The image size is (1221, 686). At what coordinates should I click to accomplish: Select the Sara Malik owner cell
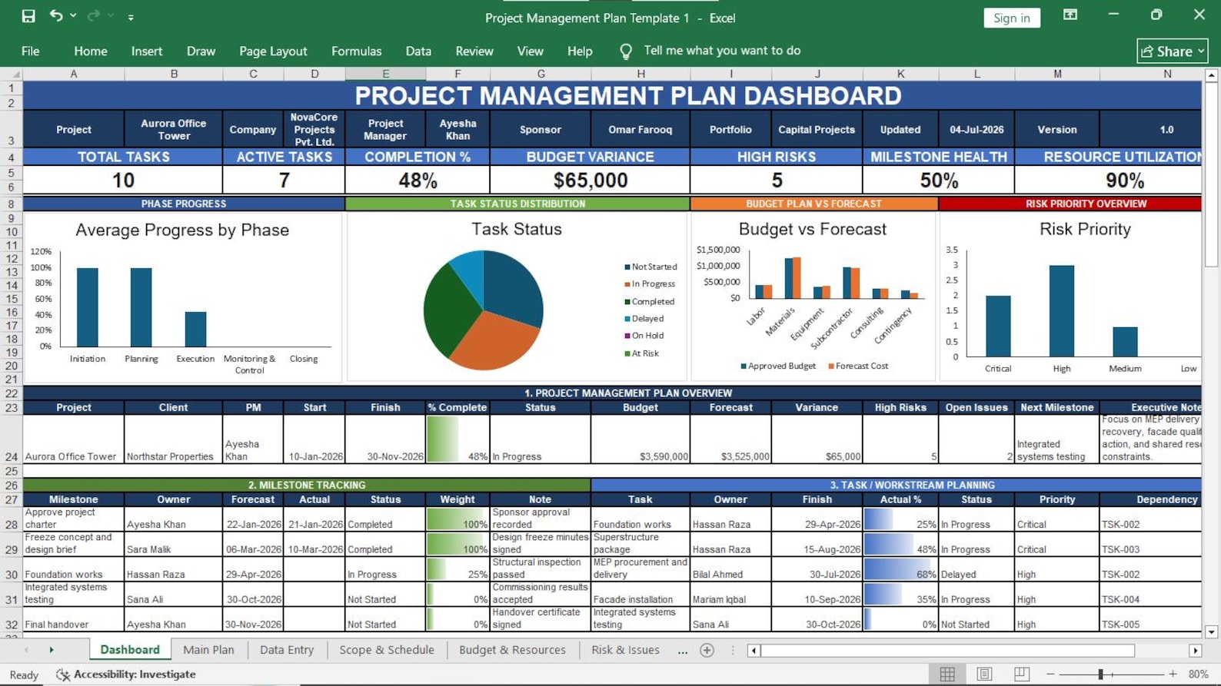[174, 544]
